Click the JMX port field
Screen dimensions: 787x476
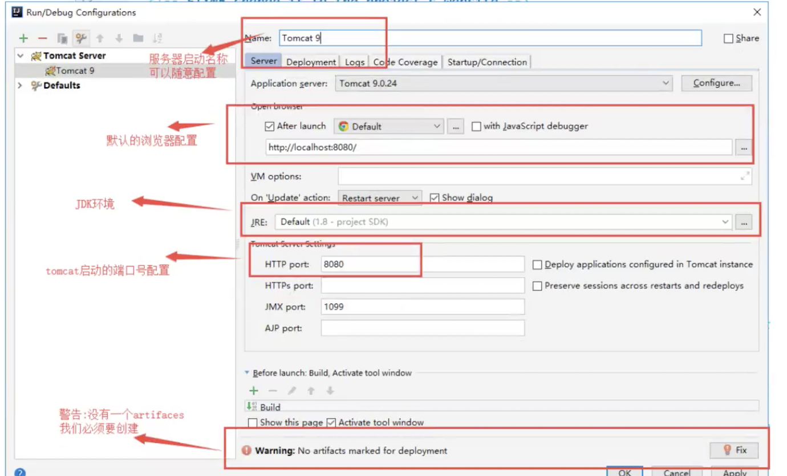pos(423,307)
